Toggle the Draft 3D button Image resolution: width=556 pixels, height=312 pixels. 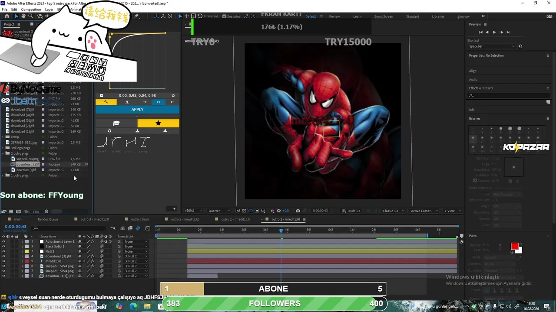pos(351,211)
